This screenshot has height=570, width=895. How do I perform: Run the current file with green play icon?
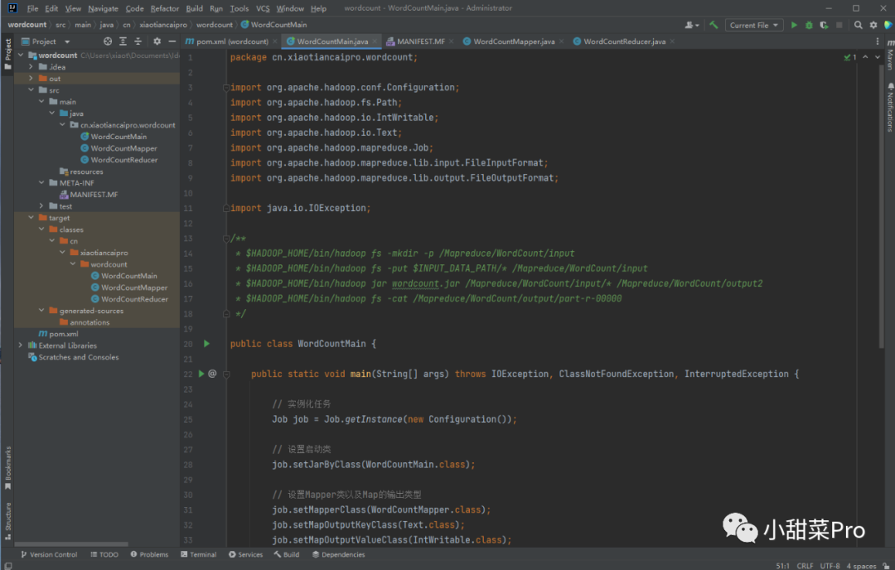(794, 25)
